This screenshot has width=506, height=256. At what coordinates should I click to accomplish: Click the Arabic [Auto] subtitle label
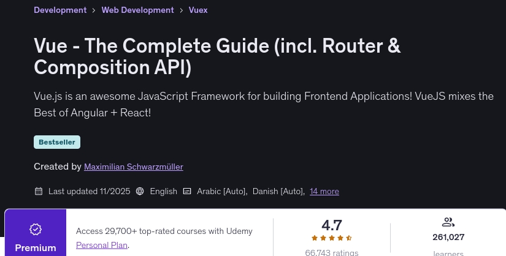(221, 191)
